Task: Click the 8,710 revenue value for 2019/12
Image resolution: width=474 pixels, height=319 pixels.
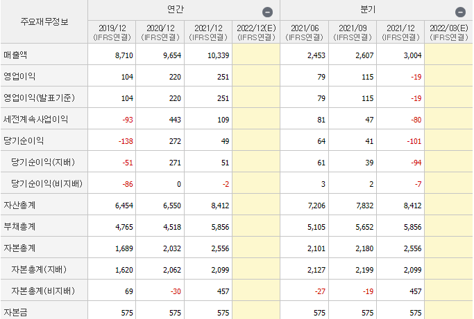Action: click(x=124, y=55)
